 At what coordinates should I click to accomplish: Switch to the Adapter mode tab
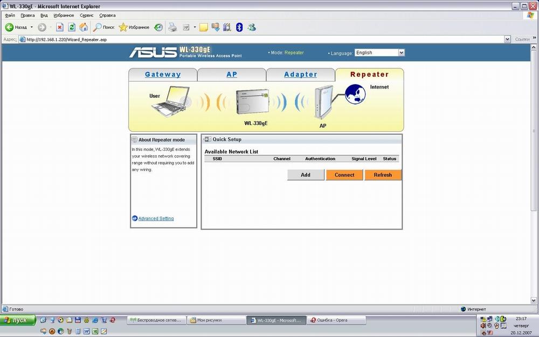300,75
